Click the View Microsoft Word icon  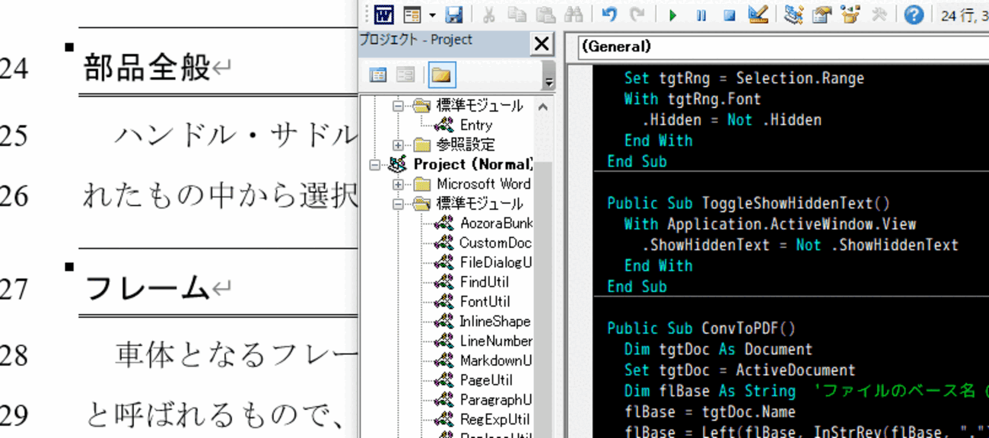[384, 14]
